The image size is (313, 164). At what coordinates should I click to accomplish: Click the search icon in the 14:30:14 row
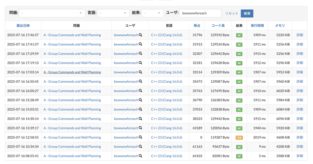(141, 119)
